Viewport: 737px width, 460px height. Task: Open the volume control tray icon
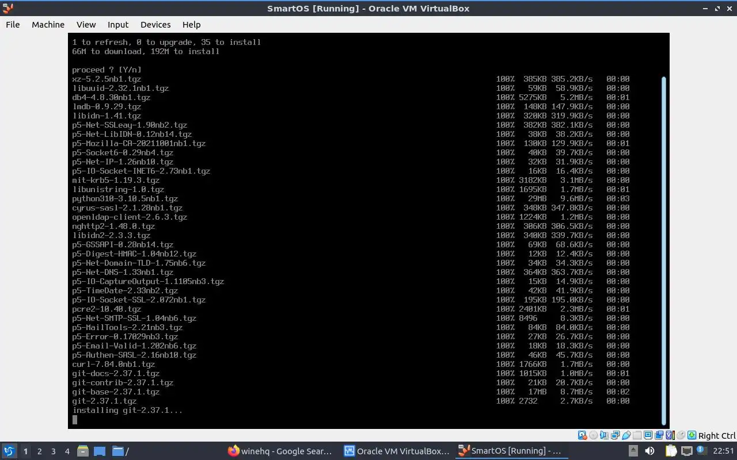(x=649, y=451)
